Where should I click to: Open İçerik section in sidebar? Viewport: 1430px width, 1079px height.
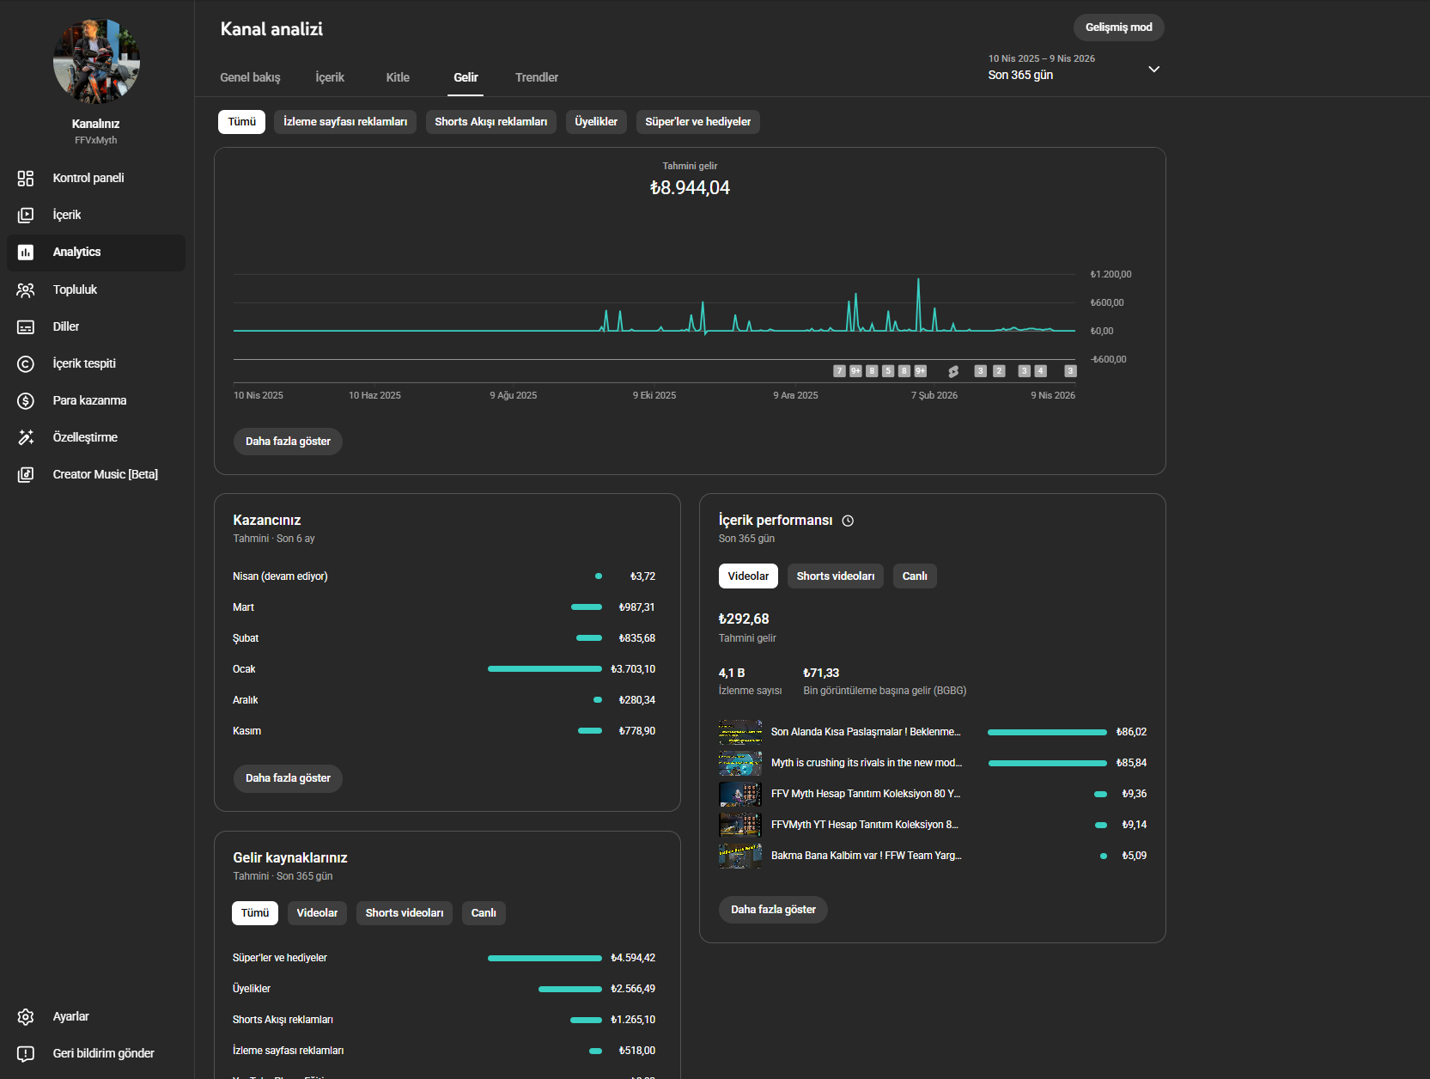[x=96, y=215]
